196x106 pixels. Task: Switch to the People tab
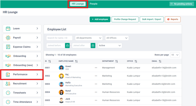(x=93, y=4)
